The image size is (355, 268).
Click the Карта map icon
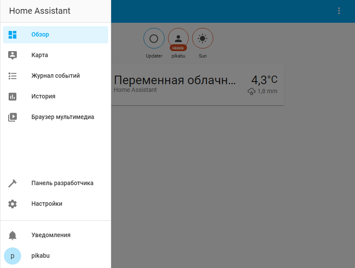click(13, 55)
